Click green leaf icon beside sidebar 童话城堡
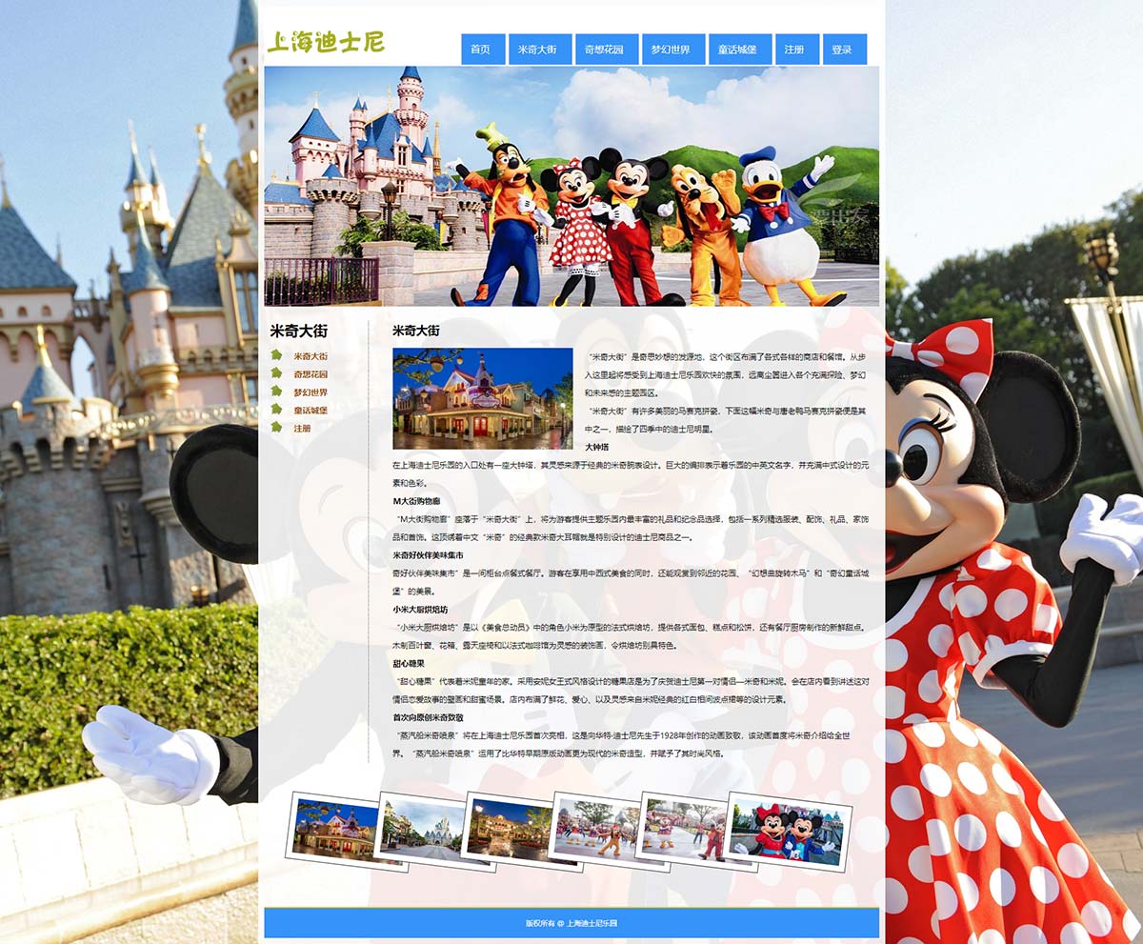Viewport: 1143px width, 944px height. coord(276,410)
